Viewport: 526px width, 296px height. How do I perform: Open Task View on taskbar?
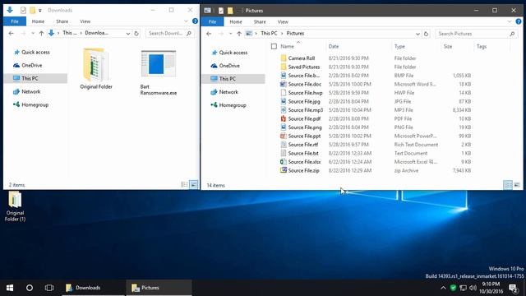click(49, 288)
